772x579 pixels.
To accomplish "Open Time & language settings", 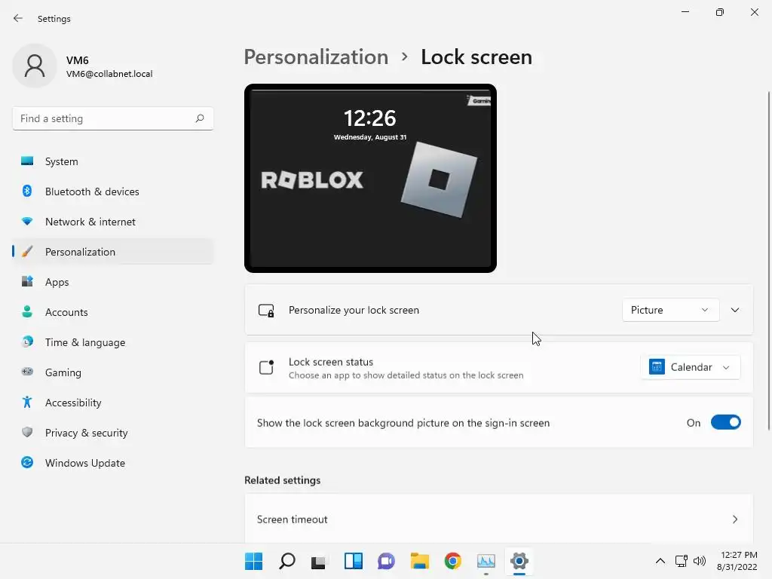I will point(113,342).
